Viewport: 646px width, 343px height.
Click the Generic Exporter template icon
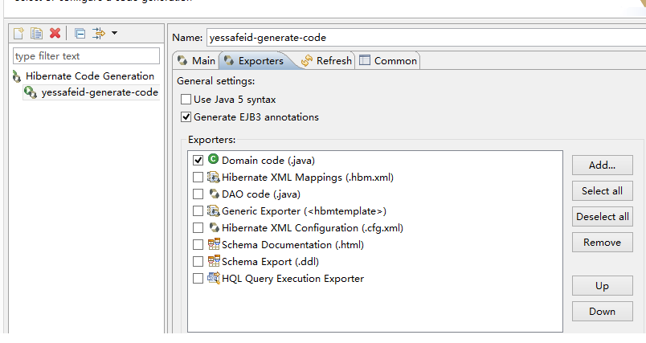(x=213, y=210)
